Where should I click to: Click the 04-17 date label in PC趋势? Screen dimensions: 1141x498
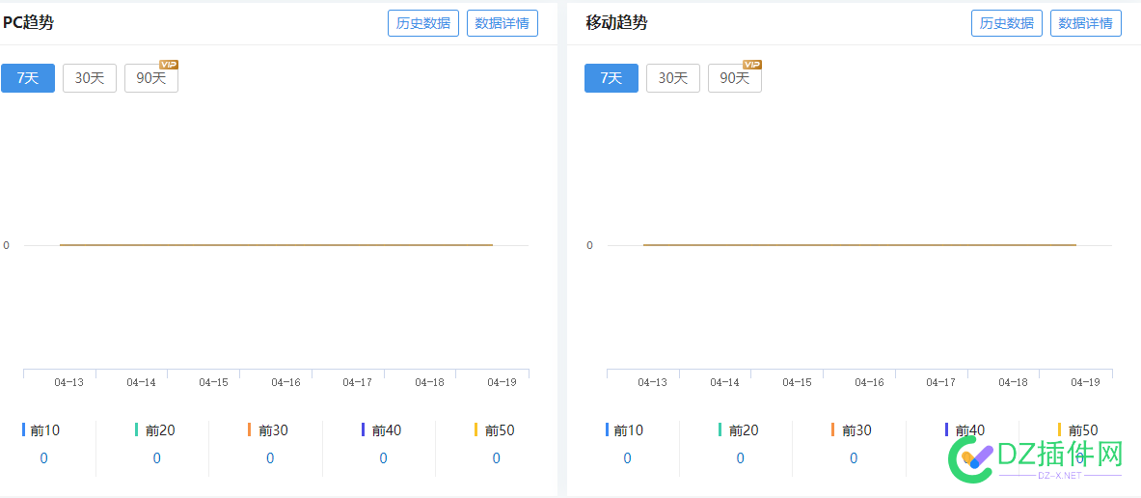357,382
